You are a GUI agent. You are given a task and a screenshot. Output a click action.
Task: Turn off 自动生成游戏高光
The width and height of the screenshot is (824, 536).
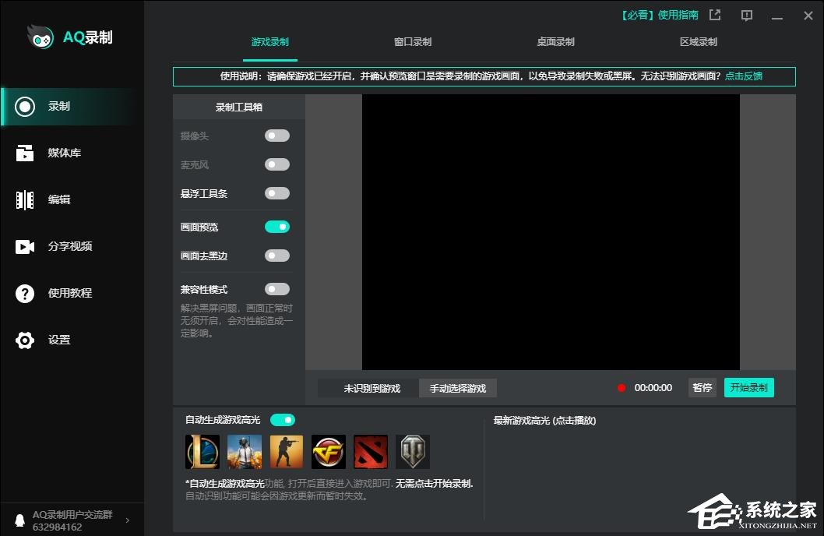coord(283,419)
